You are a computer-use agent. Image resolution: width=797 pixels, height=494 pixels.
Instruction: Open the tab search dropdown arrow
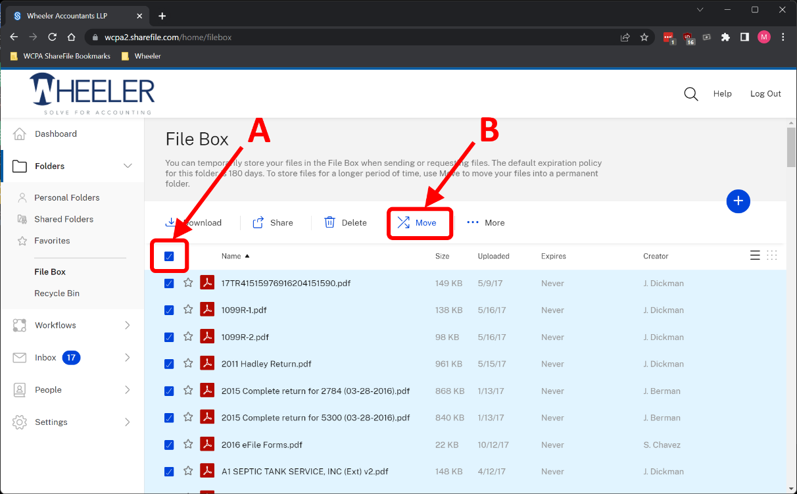[x=700, y=9]
